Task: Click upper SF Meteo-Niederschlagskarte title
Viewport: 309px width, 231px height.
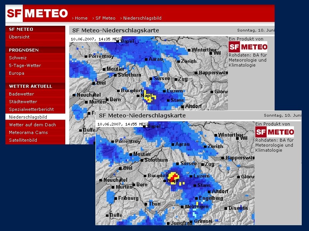Action: point(115,30)
